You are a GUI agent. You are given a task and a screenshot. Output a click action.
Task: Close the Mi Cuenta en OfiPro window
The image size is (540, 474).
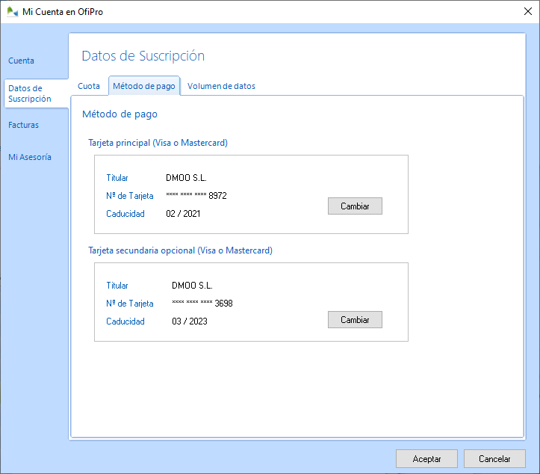[x=527, y=11]
